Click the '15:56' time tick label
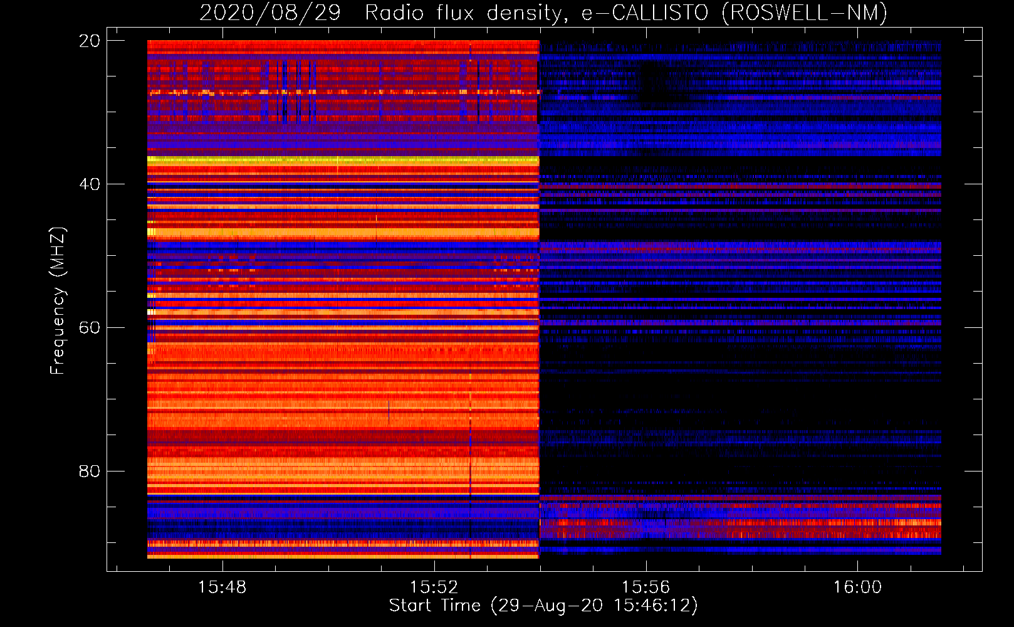 646,587
